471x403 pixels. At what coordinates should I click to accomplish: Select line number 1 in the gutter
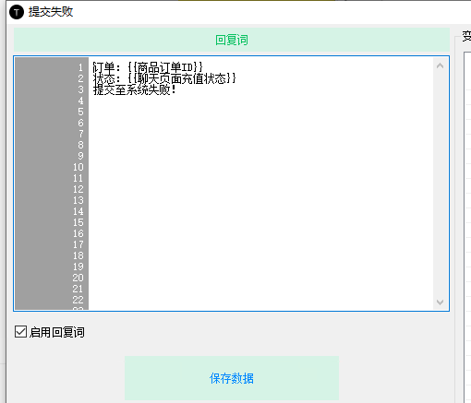(80, 67)
